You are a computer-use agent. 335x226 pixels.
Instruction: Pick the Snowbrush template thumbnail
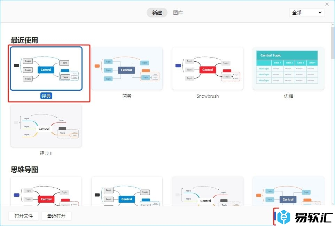coord(208,68)
